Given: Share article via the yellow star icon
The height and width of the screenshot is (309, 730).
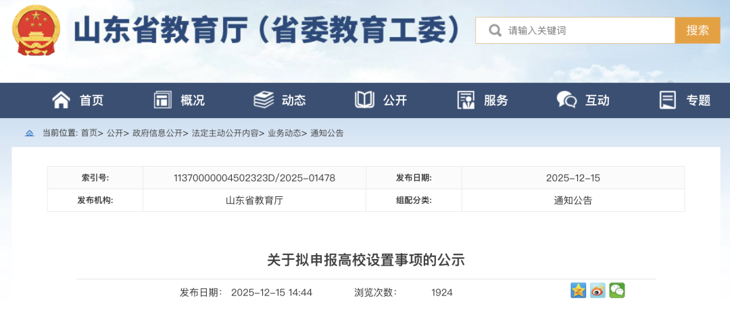Looking at the screenshot, I should pyautogui.click(x=579, y=291).
